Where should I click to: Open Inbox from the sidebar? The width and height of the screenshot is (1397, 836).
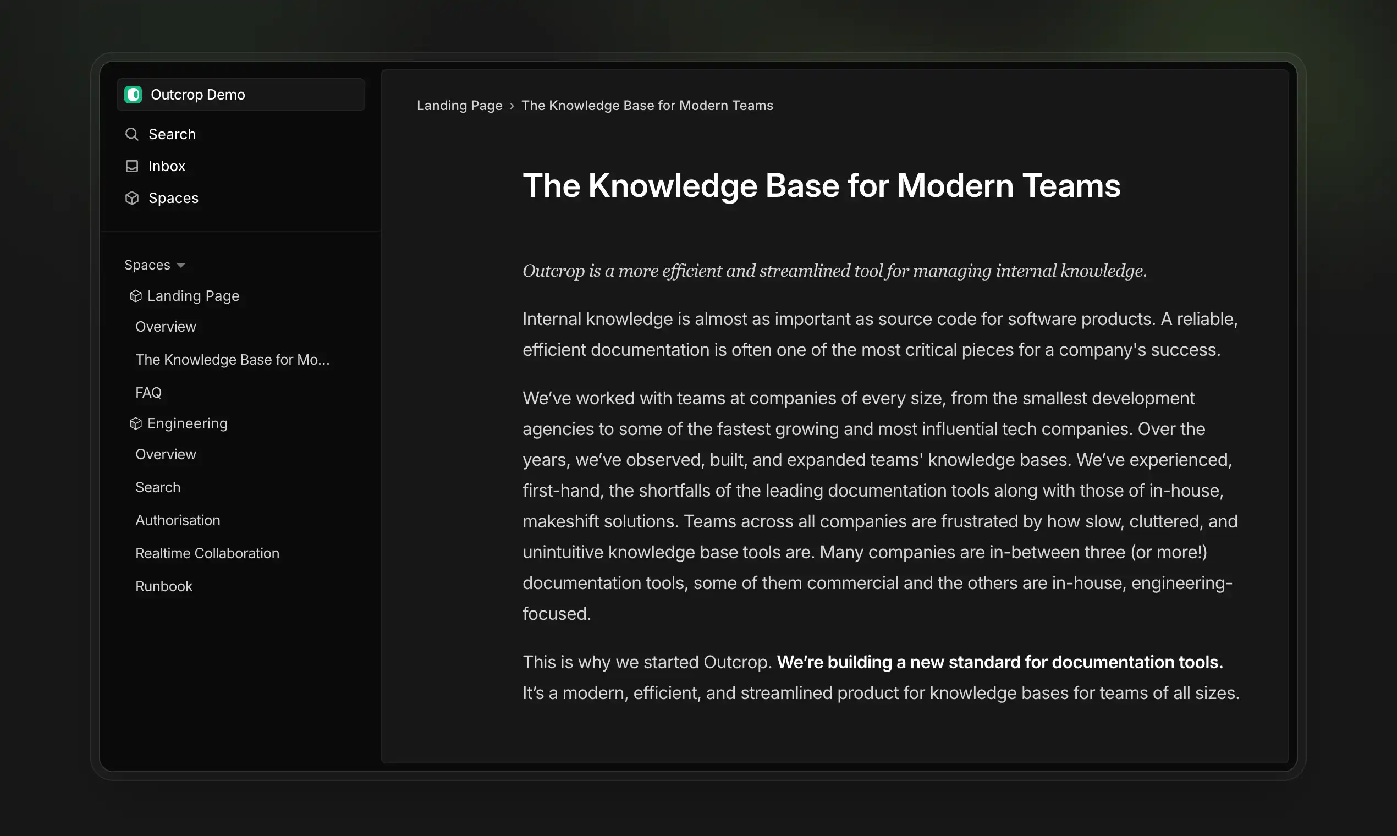167,166
